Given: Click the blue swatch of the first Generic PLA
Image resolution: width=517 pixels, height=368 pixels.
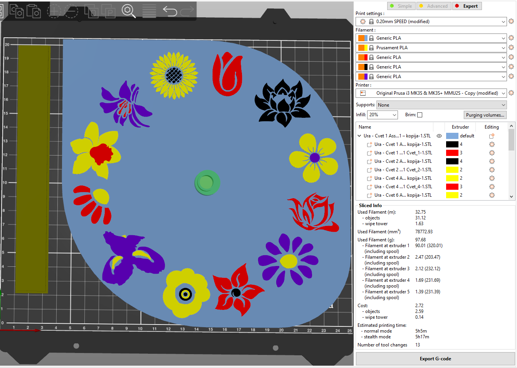Looking at the screenshot, I should [365, 38].
